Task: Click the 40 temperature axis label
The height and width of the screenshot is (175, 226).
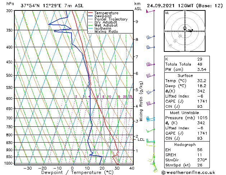Action: 132,168
